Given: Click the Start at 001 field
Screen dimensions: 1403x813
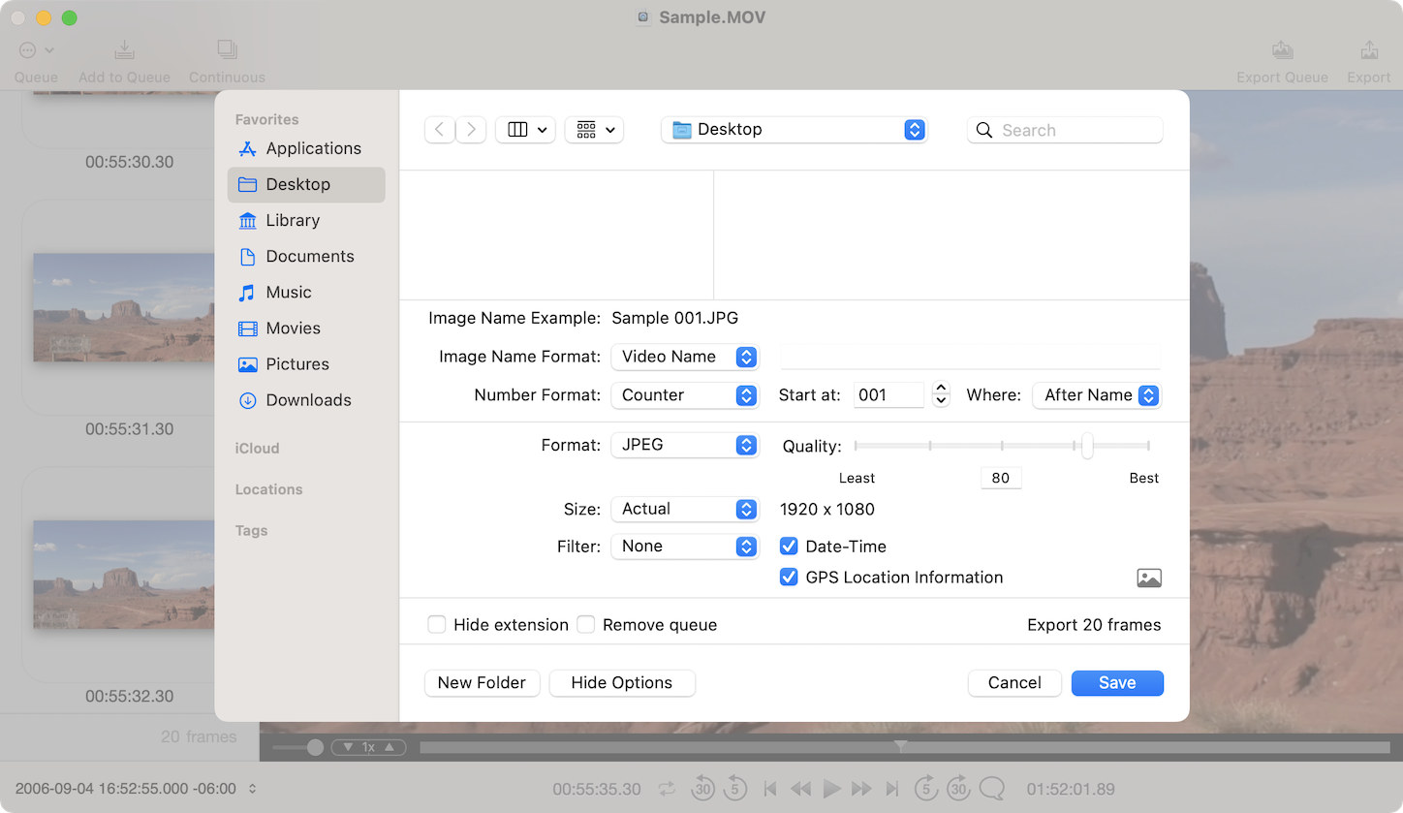Looking at the screenshot, I should coord(889,395).
